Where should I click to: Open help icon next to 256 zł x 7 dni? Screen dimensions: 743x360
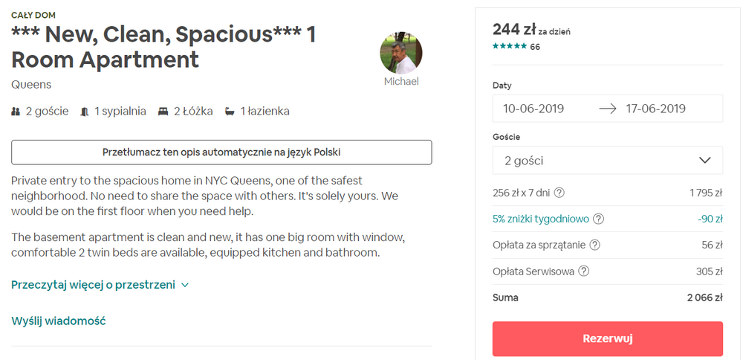[559, 193]
